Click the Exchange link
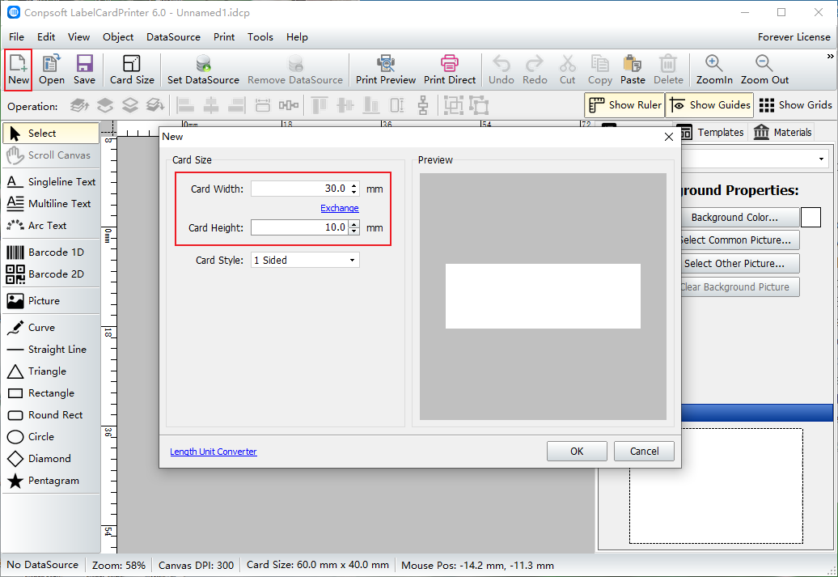This screenshot has height=577, width=838. (x=340, y=208)
